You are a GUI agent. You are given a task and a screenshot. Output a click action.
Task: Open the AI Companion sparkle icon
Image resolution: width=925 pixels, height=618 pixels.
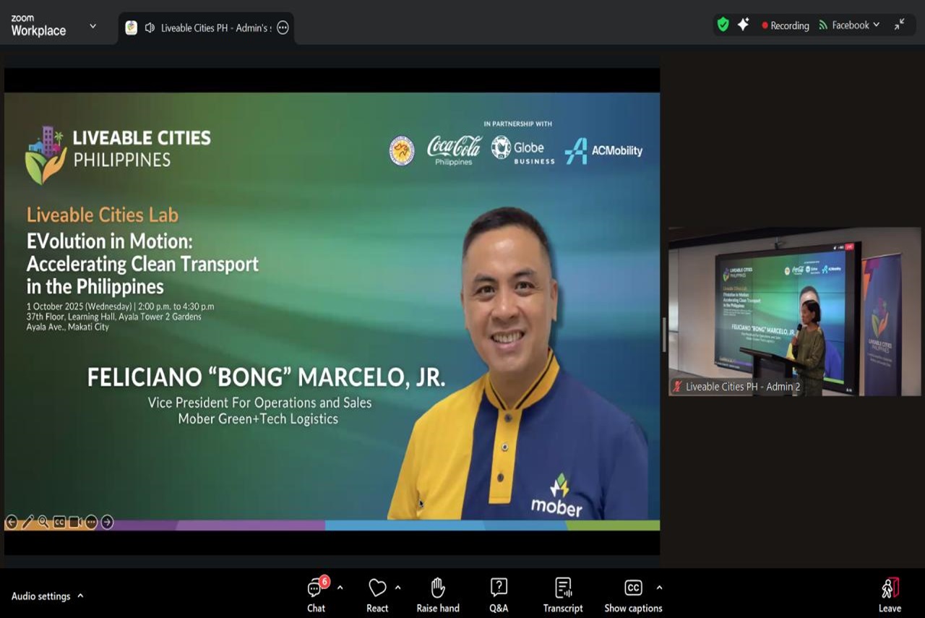coord(743,25)
